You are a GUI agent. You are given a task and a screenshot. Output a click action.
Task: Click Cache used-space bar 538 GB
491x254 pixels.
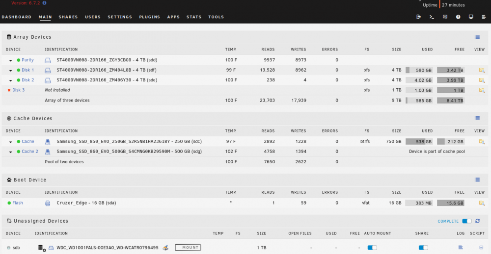[x=419, y=141]
